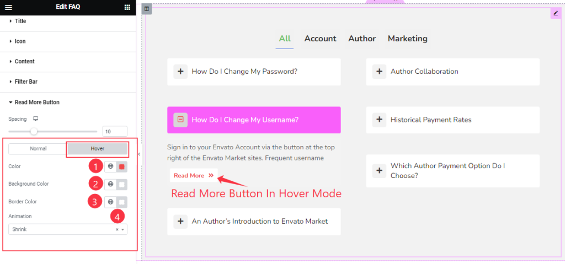Click the column handle icon on the canvas

[147, 9]
